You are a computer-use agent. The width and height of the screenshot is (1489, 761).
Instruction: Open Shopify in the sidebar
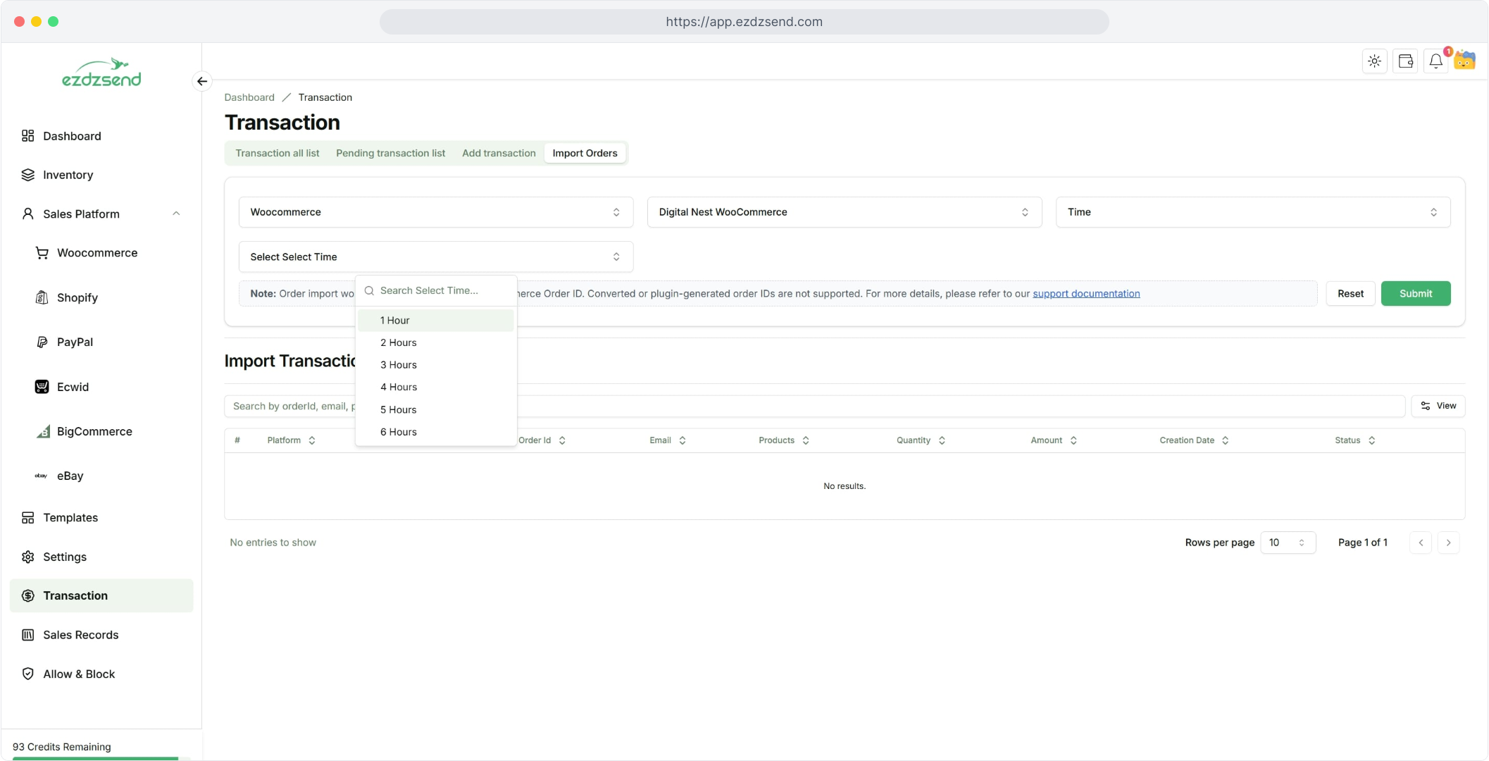tap(77, 297)
